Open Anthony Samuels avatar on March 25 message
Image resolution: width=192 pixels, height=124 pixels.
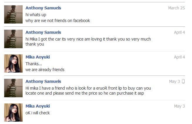(13, 14)
